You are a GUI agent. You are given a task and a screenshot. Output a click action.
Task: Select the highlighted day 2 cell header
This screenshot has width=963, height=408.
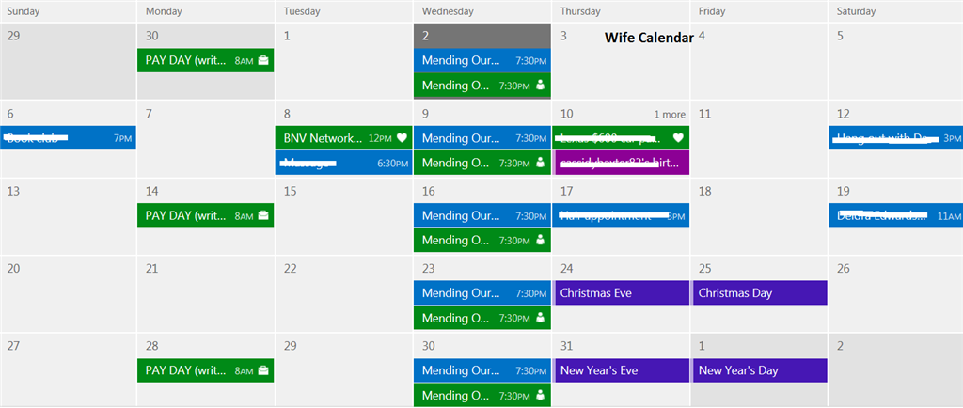click(x=482, y=36)
